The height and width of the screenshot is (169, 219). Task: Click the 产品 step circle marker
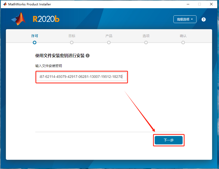click(109, 43)
